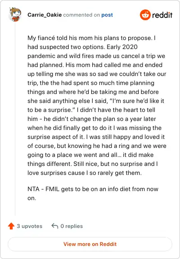
Task: Click the "commented on" header text
Action: click(81, 15)
